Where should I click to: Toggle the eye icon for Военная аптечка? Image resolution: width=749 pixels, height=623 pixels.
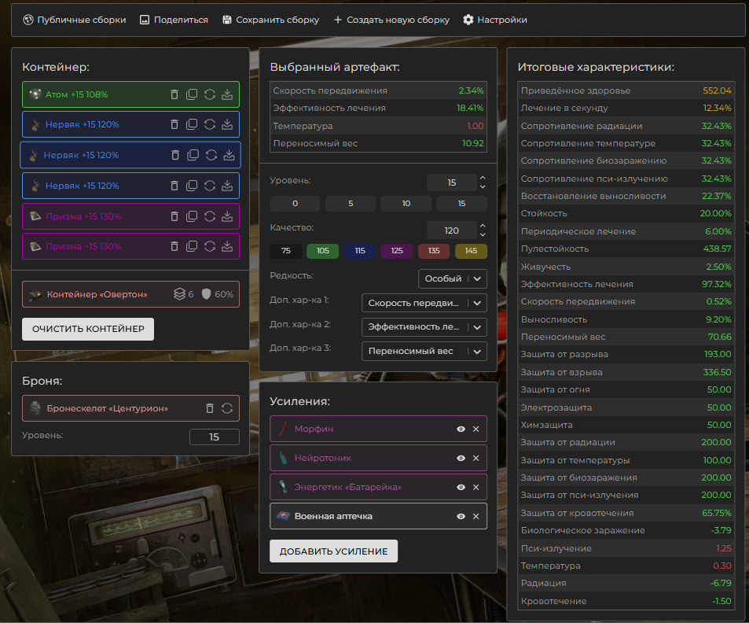coord(461,516)
